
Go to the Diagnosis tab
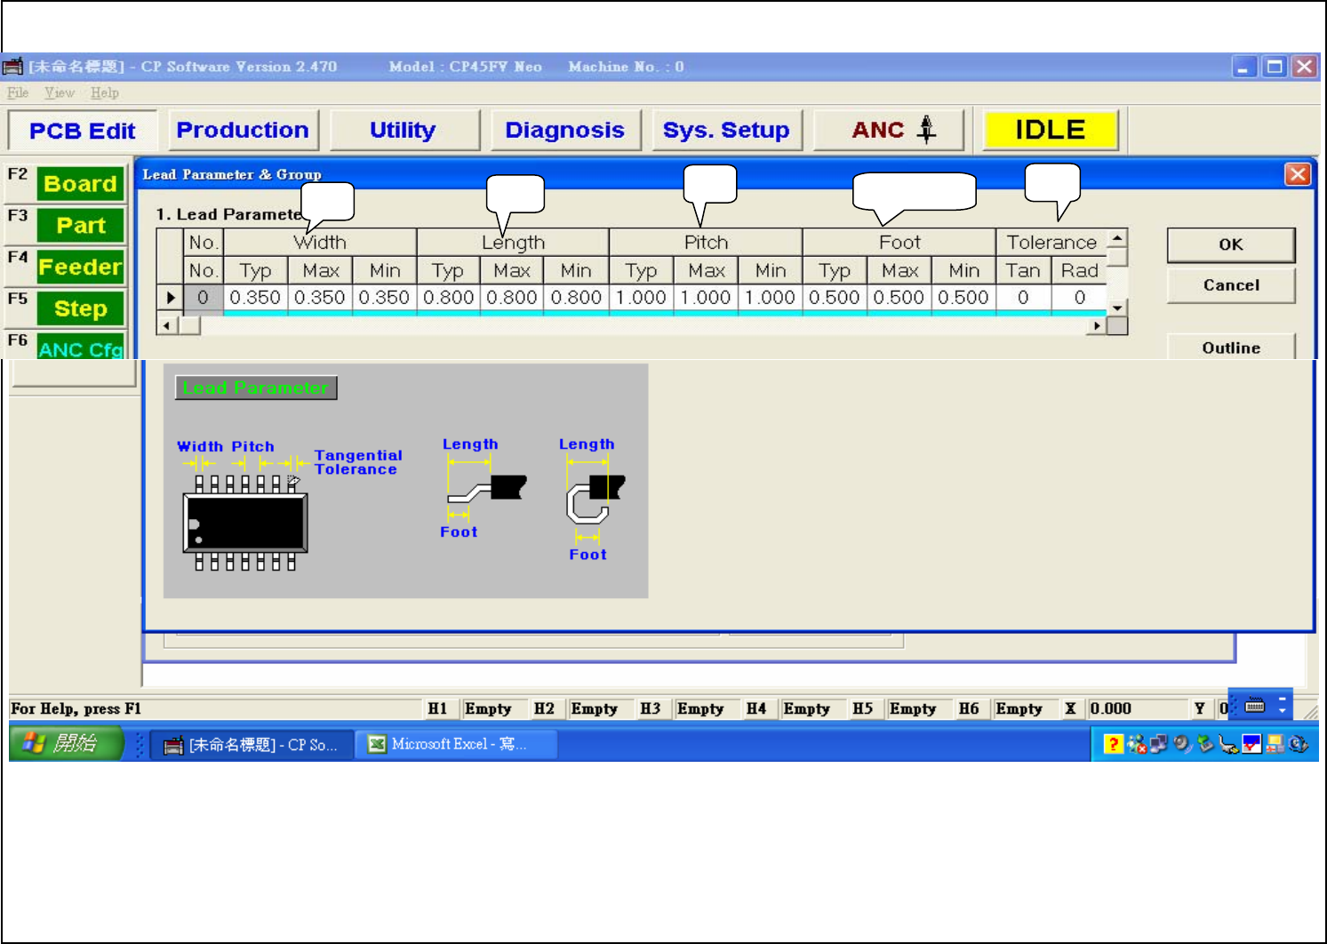pyautogui.click(x=564, y=130)
